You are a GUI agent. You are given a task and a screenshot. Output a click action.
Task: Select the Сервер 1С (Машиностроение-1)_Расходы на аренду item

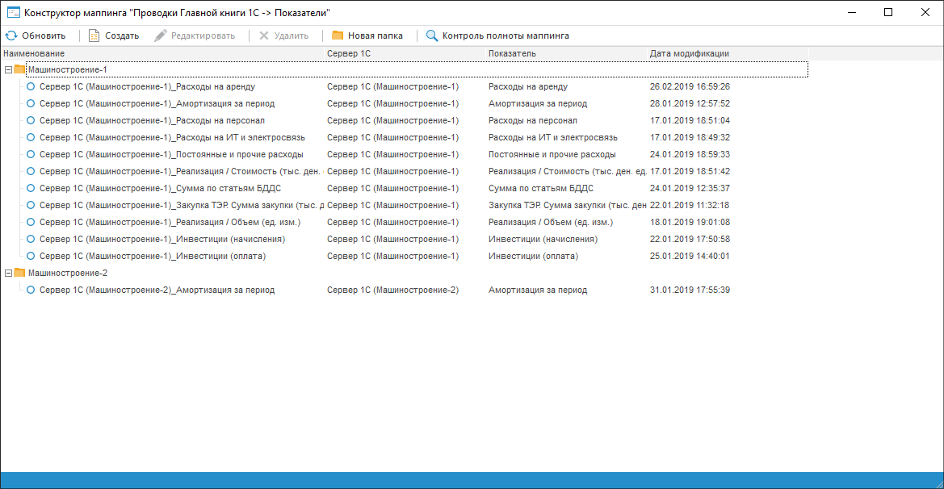tap(148, 86)
